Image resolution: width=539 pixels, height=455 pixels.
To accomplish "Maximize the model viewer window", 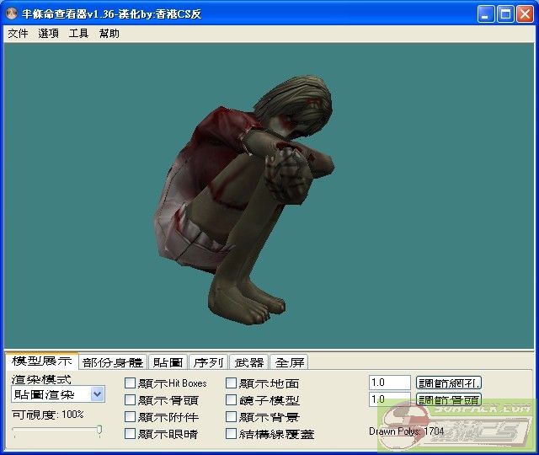I will point(504,14).
